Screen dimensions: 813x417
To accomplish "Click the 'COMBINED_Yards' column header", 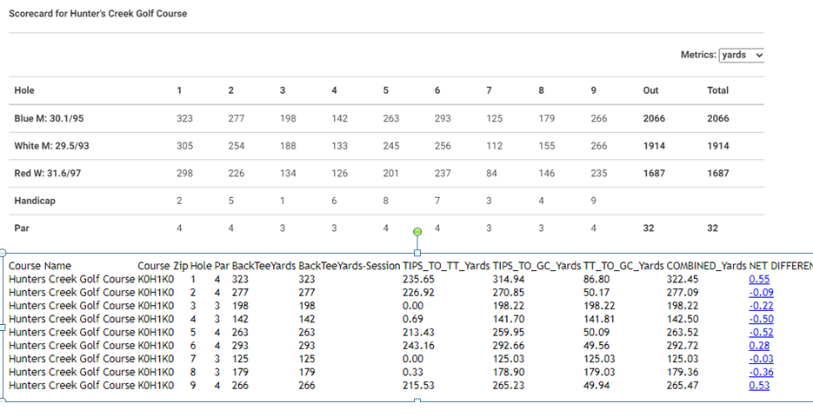I will coord(706,266).
